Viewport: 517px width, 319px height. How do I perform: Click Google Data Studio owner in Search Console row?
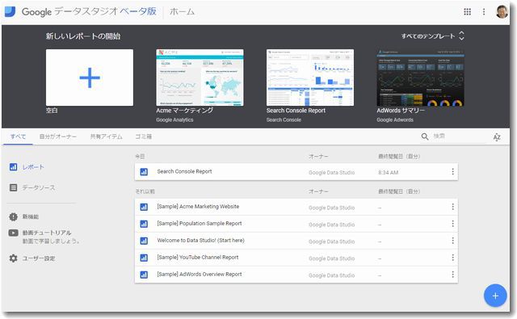coord(332,172)
